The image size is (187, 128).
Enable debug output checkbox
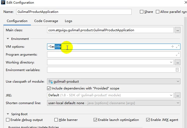[8, 120]
